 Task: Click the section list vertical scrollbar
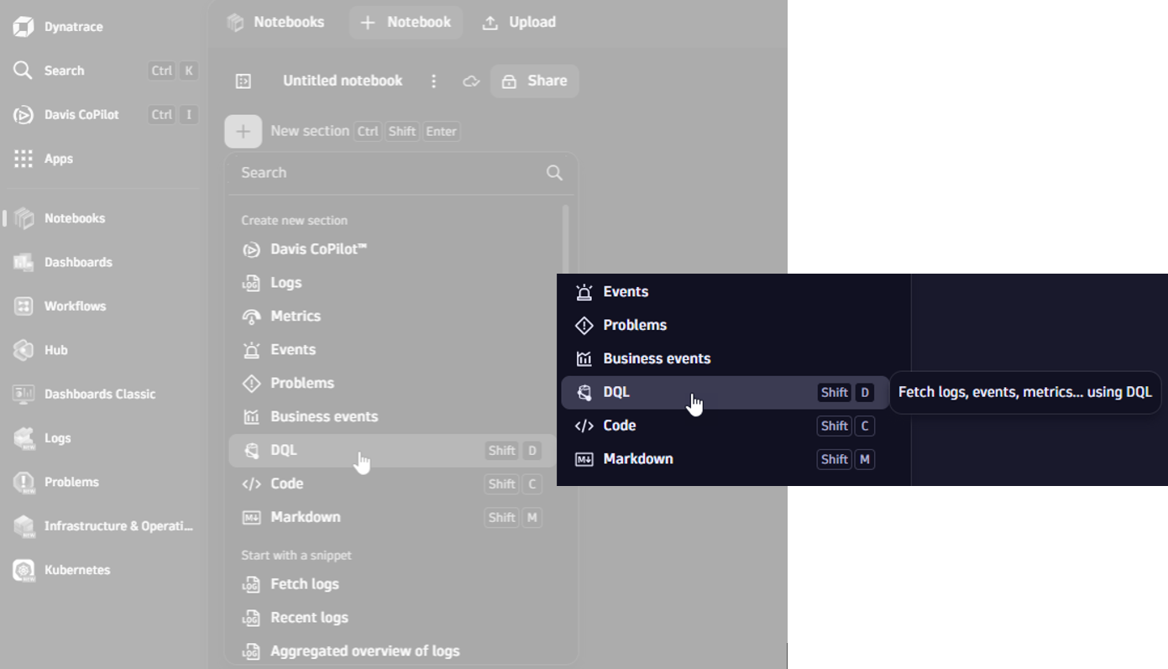(565, 243)
